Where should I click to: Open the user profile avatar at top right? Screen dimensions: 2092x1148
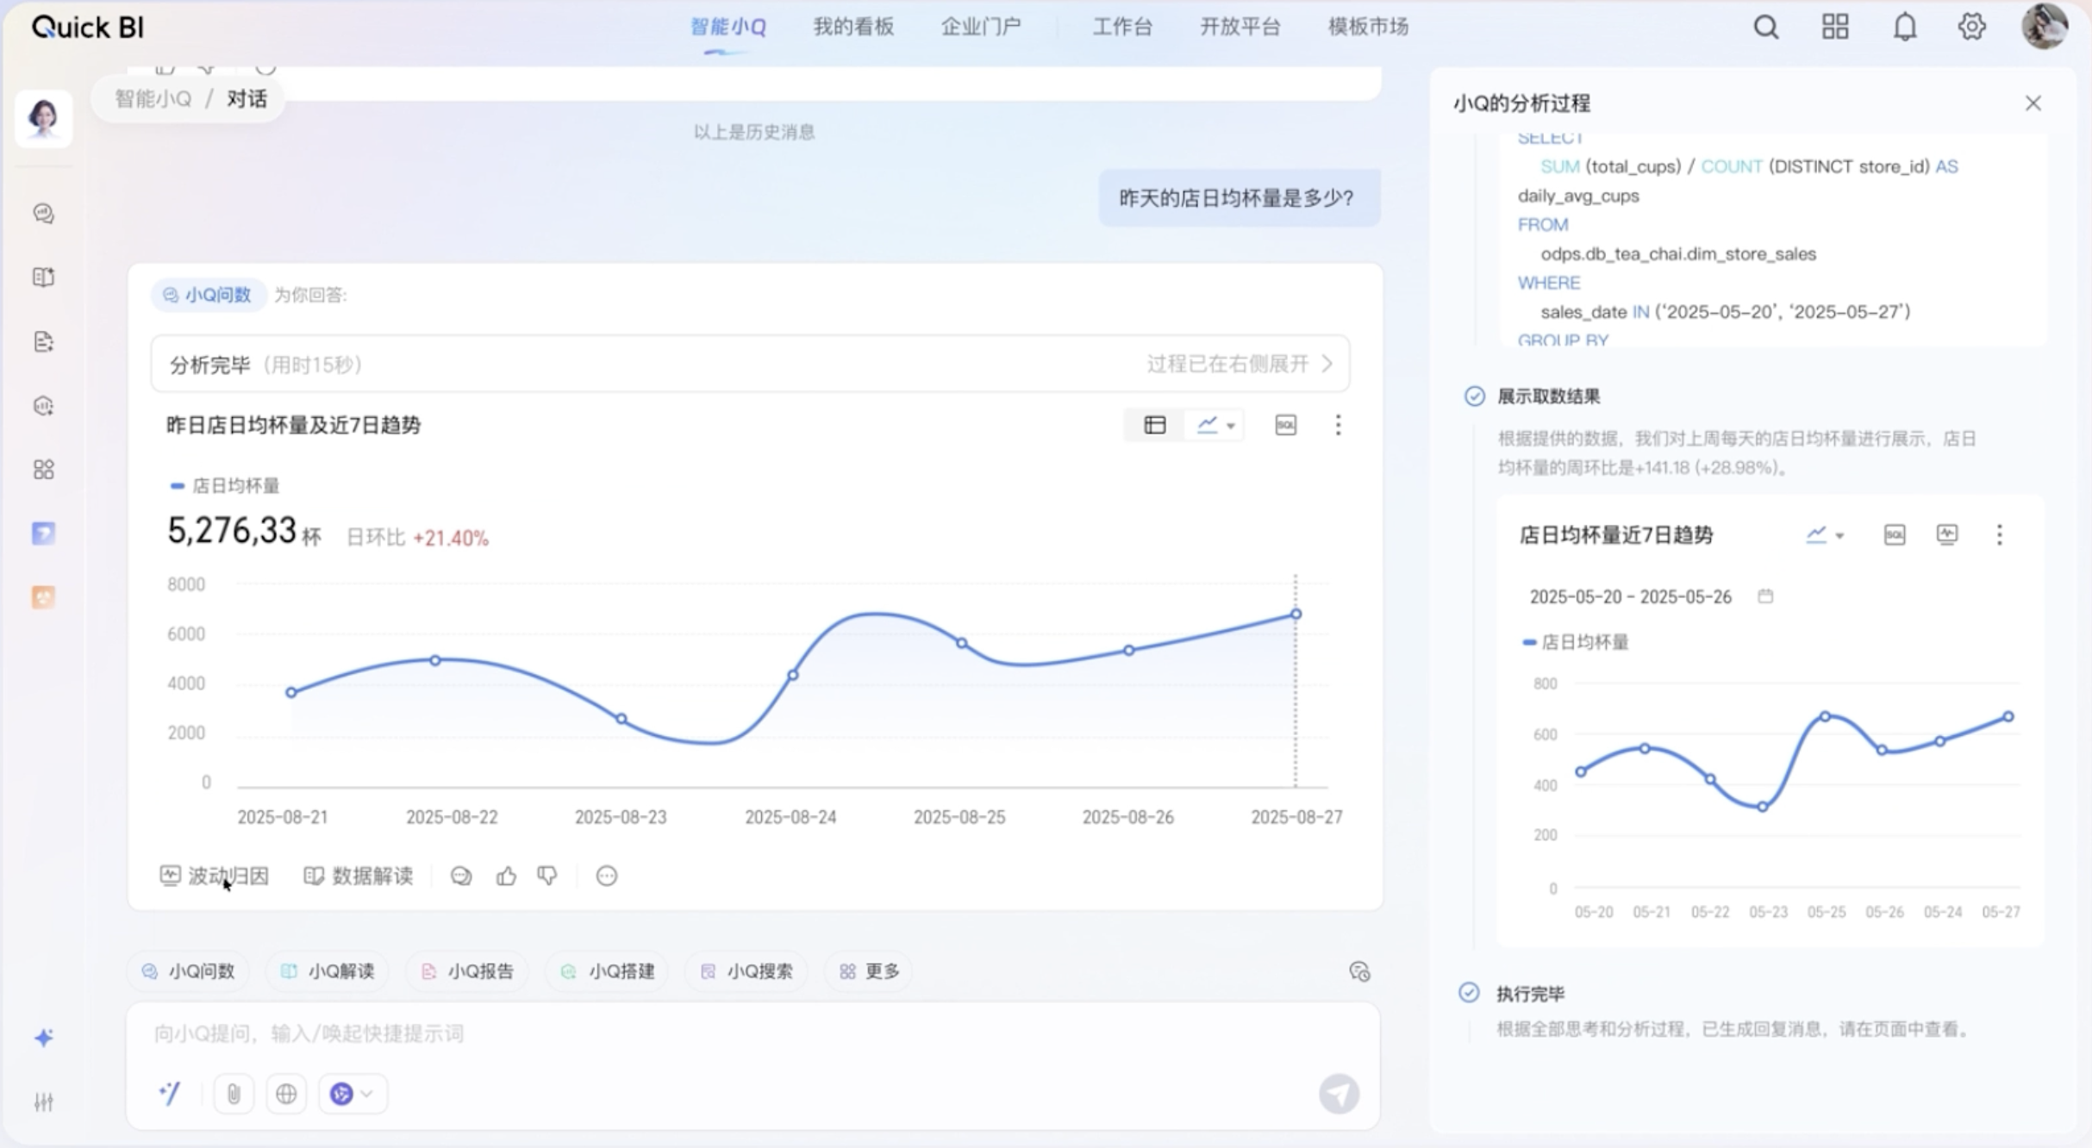[x=2044, y=26]
